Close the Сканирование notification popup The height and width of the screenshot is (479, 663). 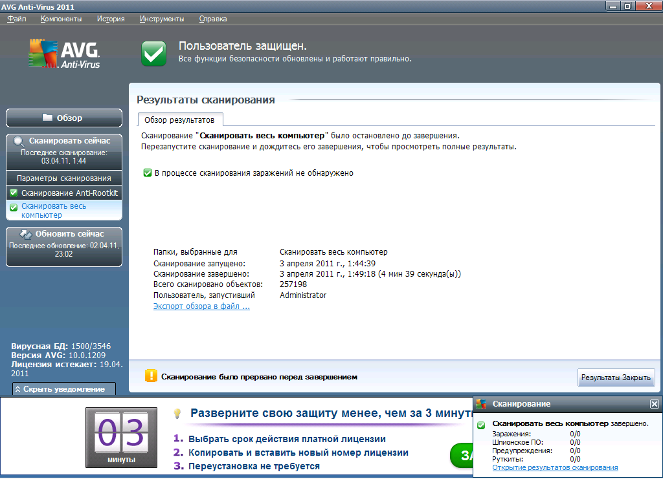tap(654, 404)
